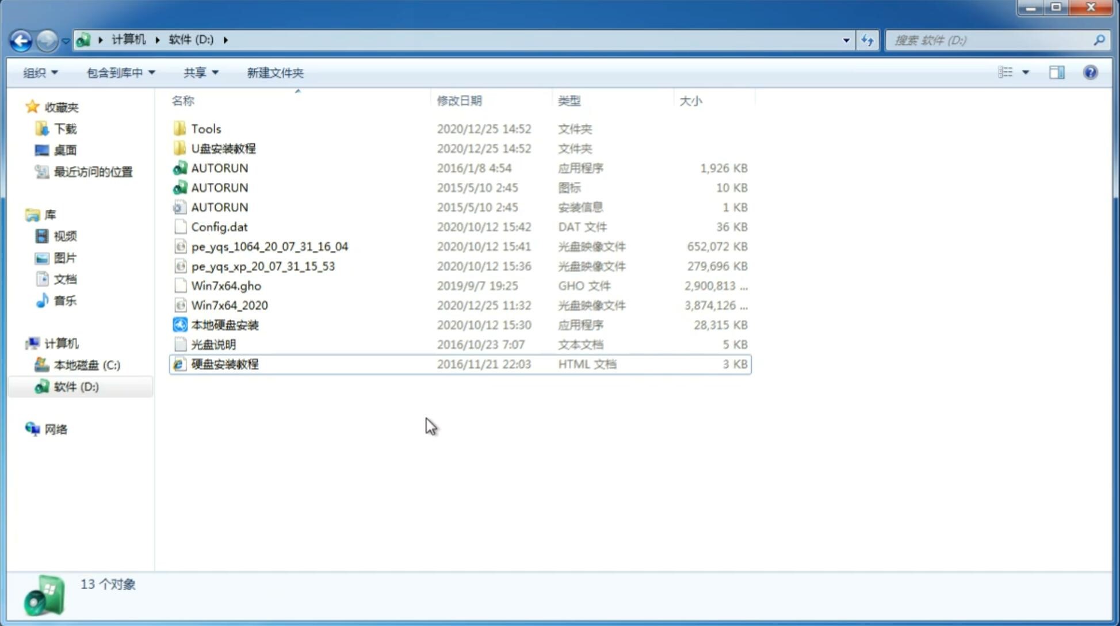Open Win7x64_2020 ISO image file
This screenshot has height=626, width=1120.
pyautogui.click(x=229, y=304)
